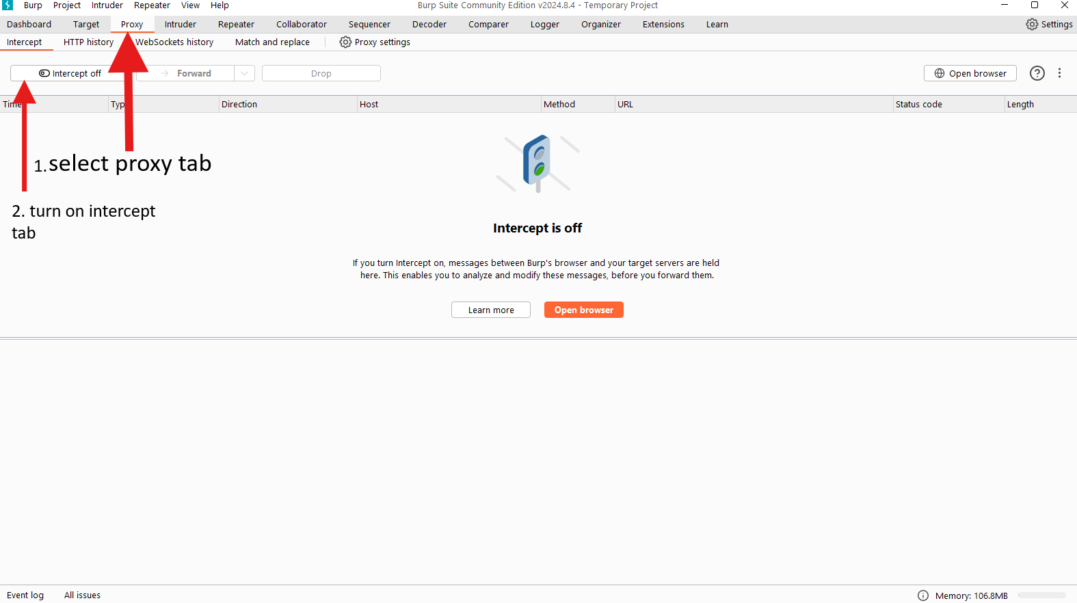Open the Intruder menu in menu bar
This screenshot has height=603, width=1077.
click(x=107, y=5)
